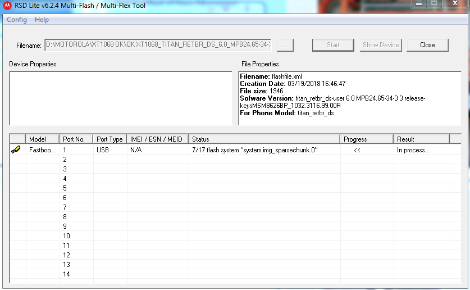Viewport: 470px width, 290px height.
Task: Click the Close button beside Show Device
Action: coord(427,45)
